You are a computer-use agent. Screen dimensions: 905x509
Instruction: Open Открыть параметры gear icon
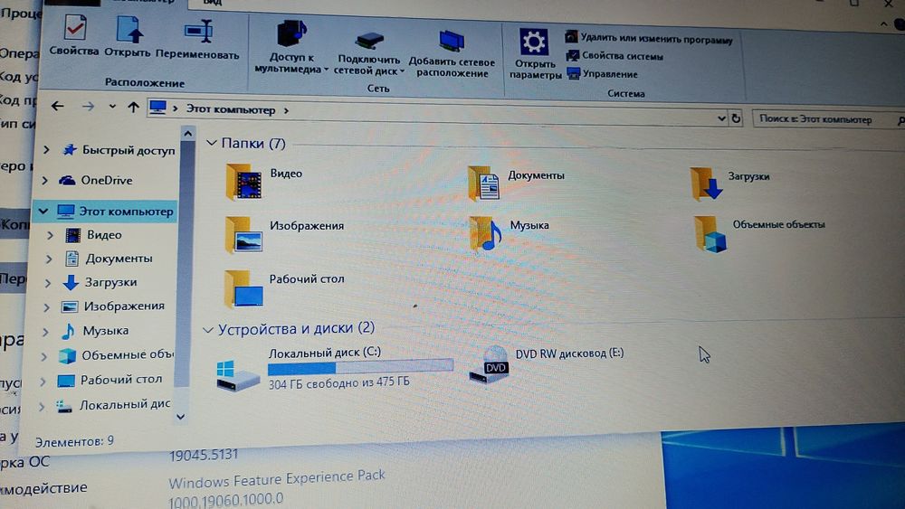534,42
